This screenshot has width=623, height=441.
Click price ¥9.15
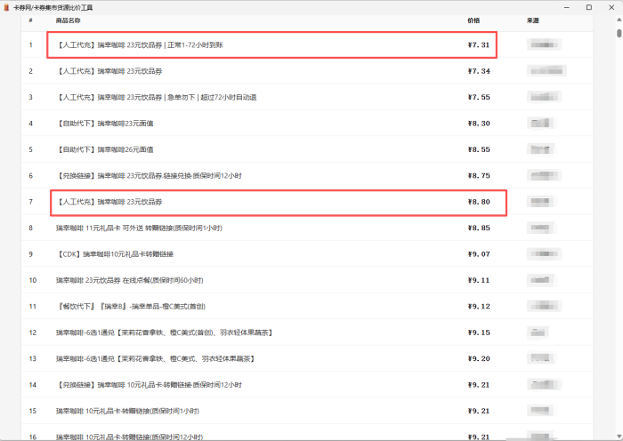tap(479, 333)
